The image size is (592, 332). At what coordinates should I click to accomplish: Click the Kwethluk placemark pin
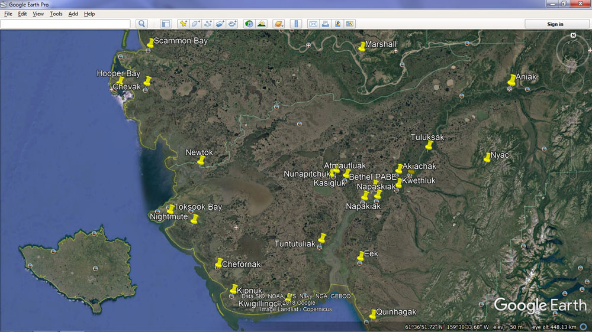click(x=398, y=183)
